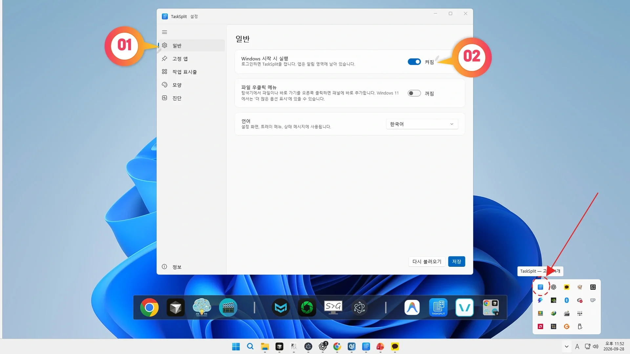Click the pin icon beside 고정 앱

(x=164, y=58)
